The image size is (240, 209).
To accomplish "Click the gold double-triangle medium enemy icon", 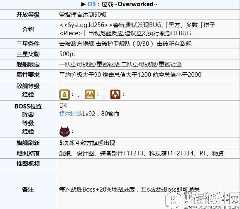I will coord(90,94).
